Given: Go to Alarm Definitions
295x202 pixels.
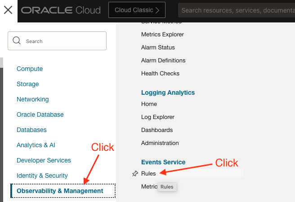Looking at the screenshot, I should 163,60.
